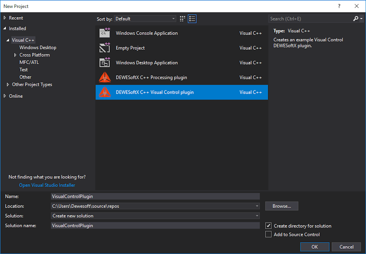Open Visual Studio Installer link

pos(47,185)
